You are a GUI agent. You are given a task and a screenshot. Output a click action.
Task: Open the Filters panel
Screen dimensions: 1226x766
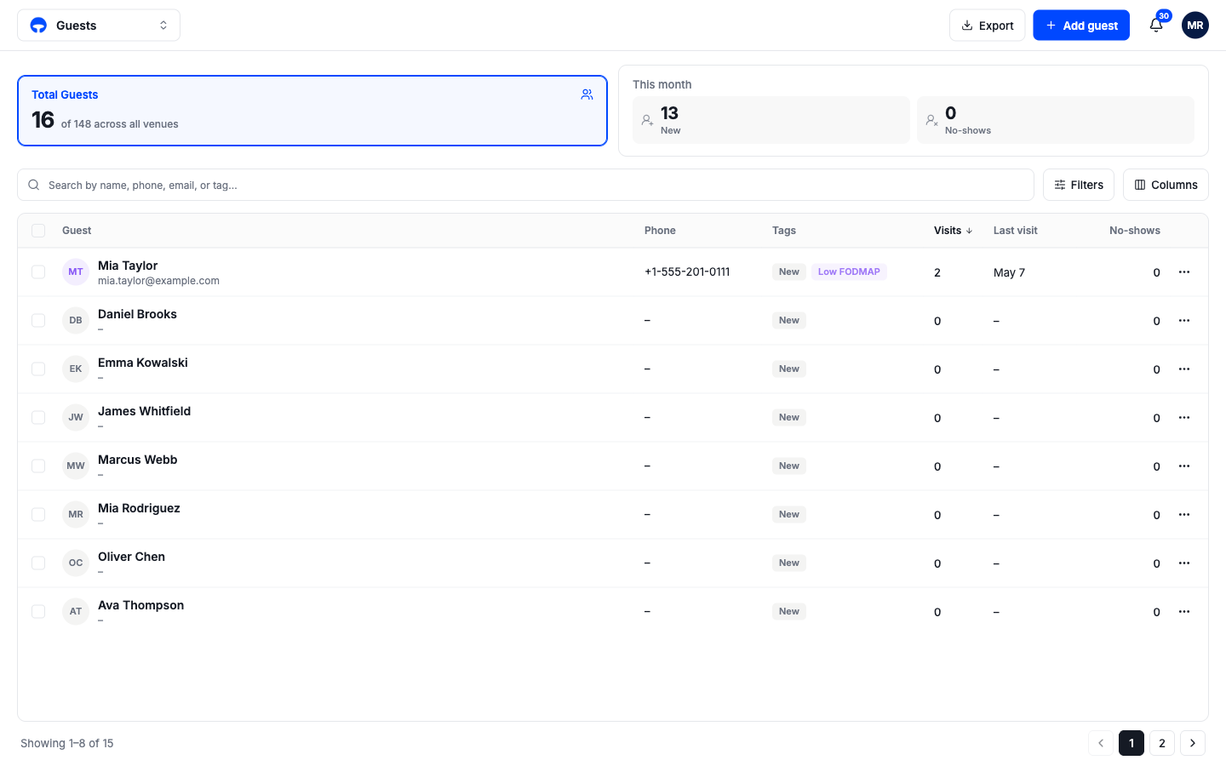(x=1079, y=185)
